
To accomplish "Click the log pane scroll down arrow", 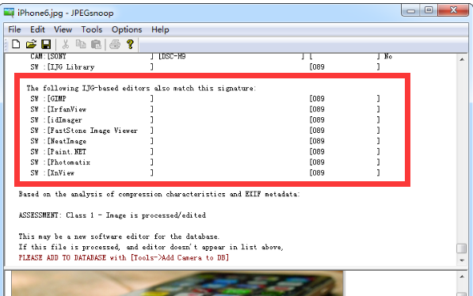I will (462, 260).
